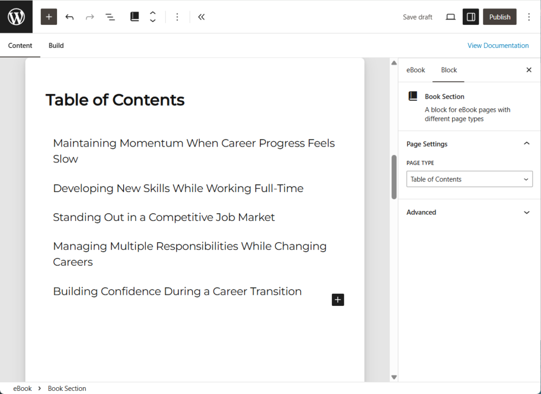This screenshot has width=541, height=394.
Task: Open the View Documentation link
Action: (498, 45)
